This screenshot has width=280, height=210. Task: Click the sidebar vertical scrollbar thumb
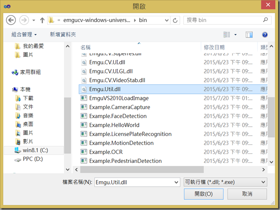point(67,125)
